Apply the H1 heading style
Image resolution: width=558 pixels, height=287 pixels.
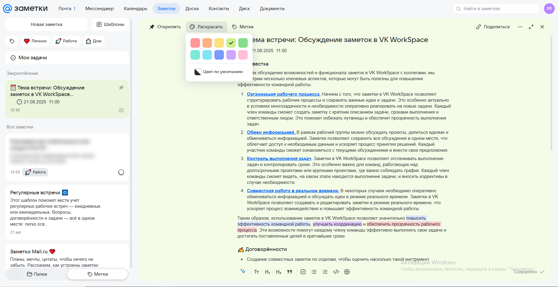pyautogui.click(x=267, y=272)
